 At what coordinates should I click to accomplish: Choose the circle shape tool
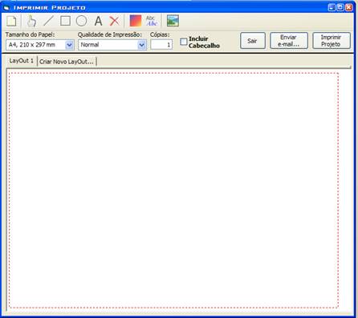[x=81, y=21]
